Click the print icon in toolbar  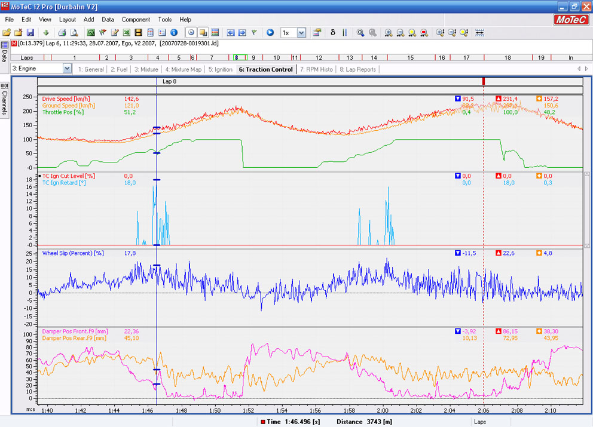(x=62, y=32)
